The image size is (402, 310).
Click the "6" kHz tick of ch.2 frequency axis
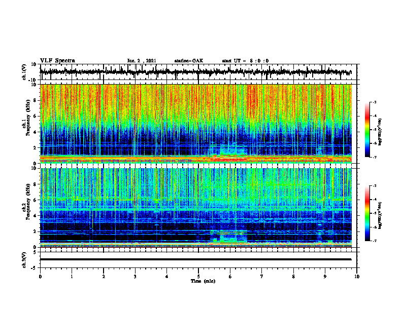click(x=36, y=200)
